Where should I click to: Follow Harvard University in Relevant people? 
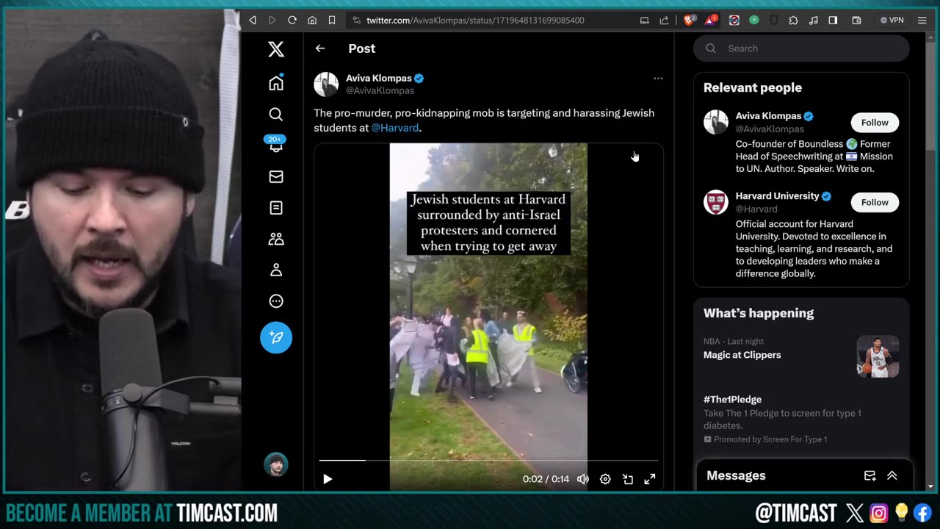(x=875, y=203)
